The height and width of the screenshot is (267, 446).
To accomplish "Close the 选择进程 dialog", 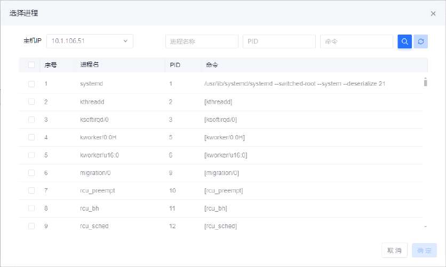I will click(433, 14).
